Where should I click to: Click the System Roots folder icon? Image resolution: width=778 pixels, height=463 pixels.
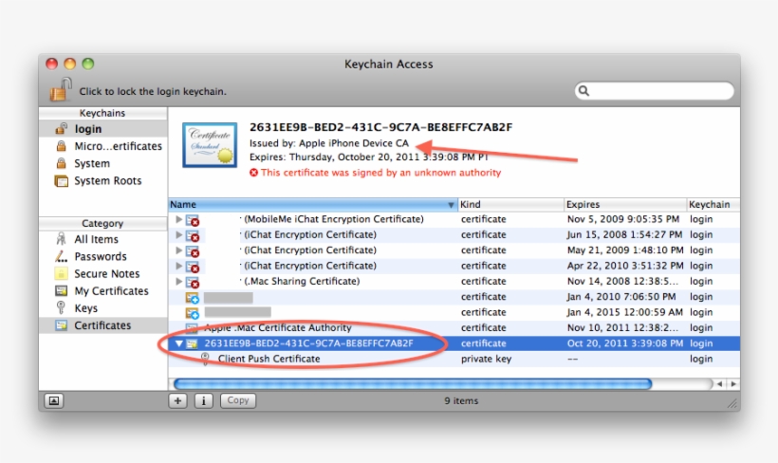pyautogui.click(x=61, y=180)
